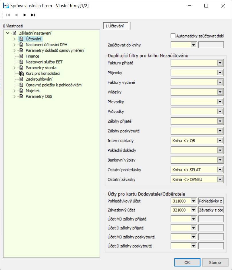This screenshot has width=232, height=270.
Task: Expand the Parametry skonta node
Action: pyautogui.click(x=14, y=68)
